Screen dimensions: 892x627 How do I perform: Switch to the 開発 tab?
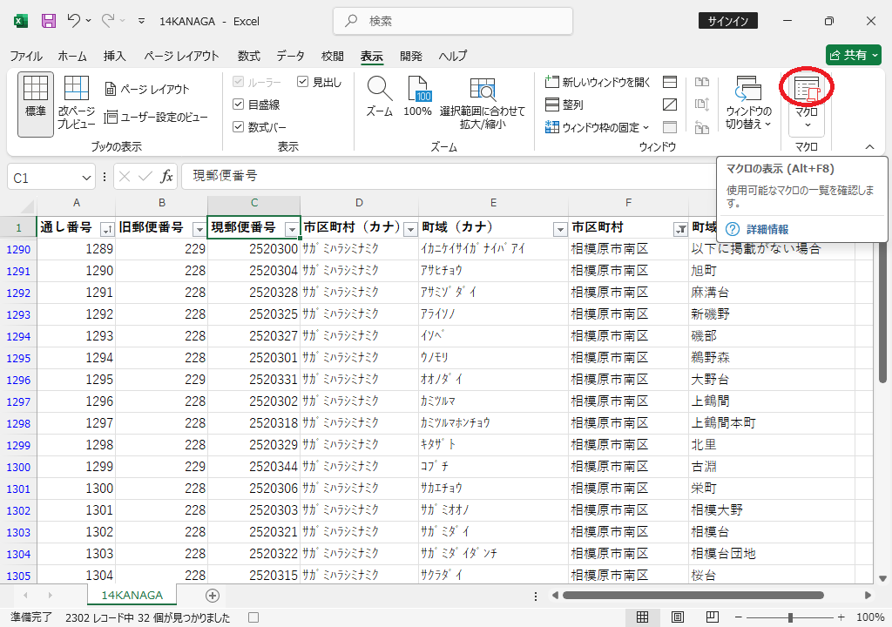pos(411,56)
